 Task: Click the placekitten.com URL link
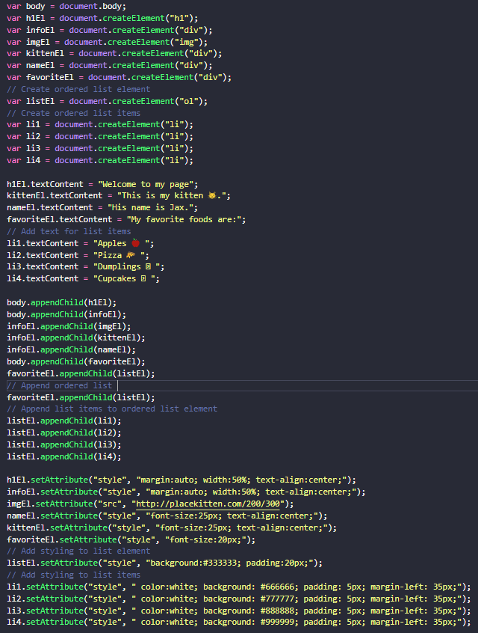tap(208, 504)
